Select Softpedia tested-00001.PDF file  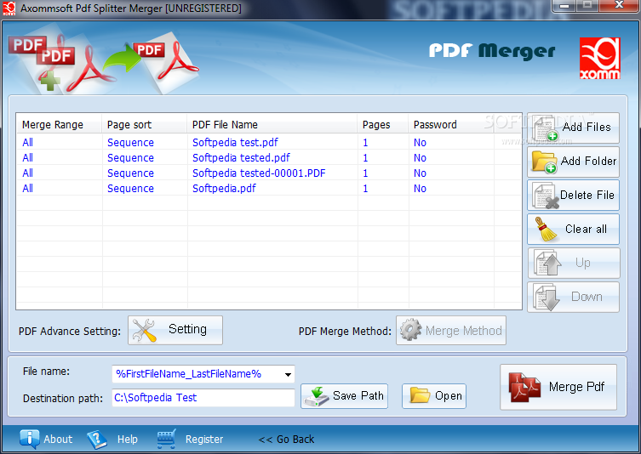click(x=259, y=173)
